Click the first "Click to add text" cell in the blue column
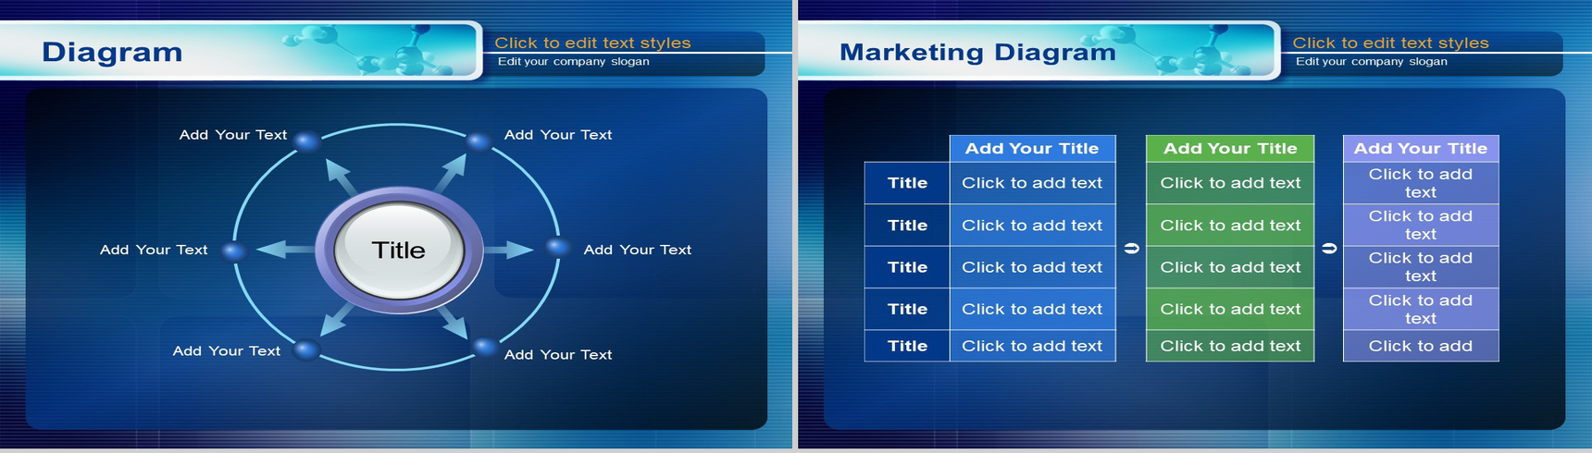The height and width of the screenshot is (453, 1592). 1032,183
